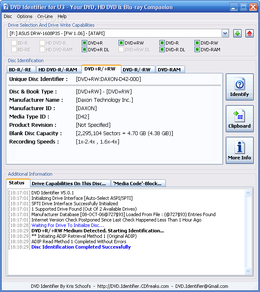The width and height of the screenshot is (260, 292).
Task: Toggle the DVD+RW DL checkbox
Action: tap(121, 50)
